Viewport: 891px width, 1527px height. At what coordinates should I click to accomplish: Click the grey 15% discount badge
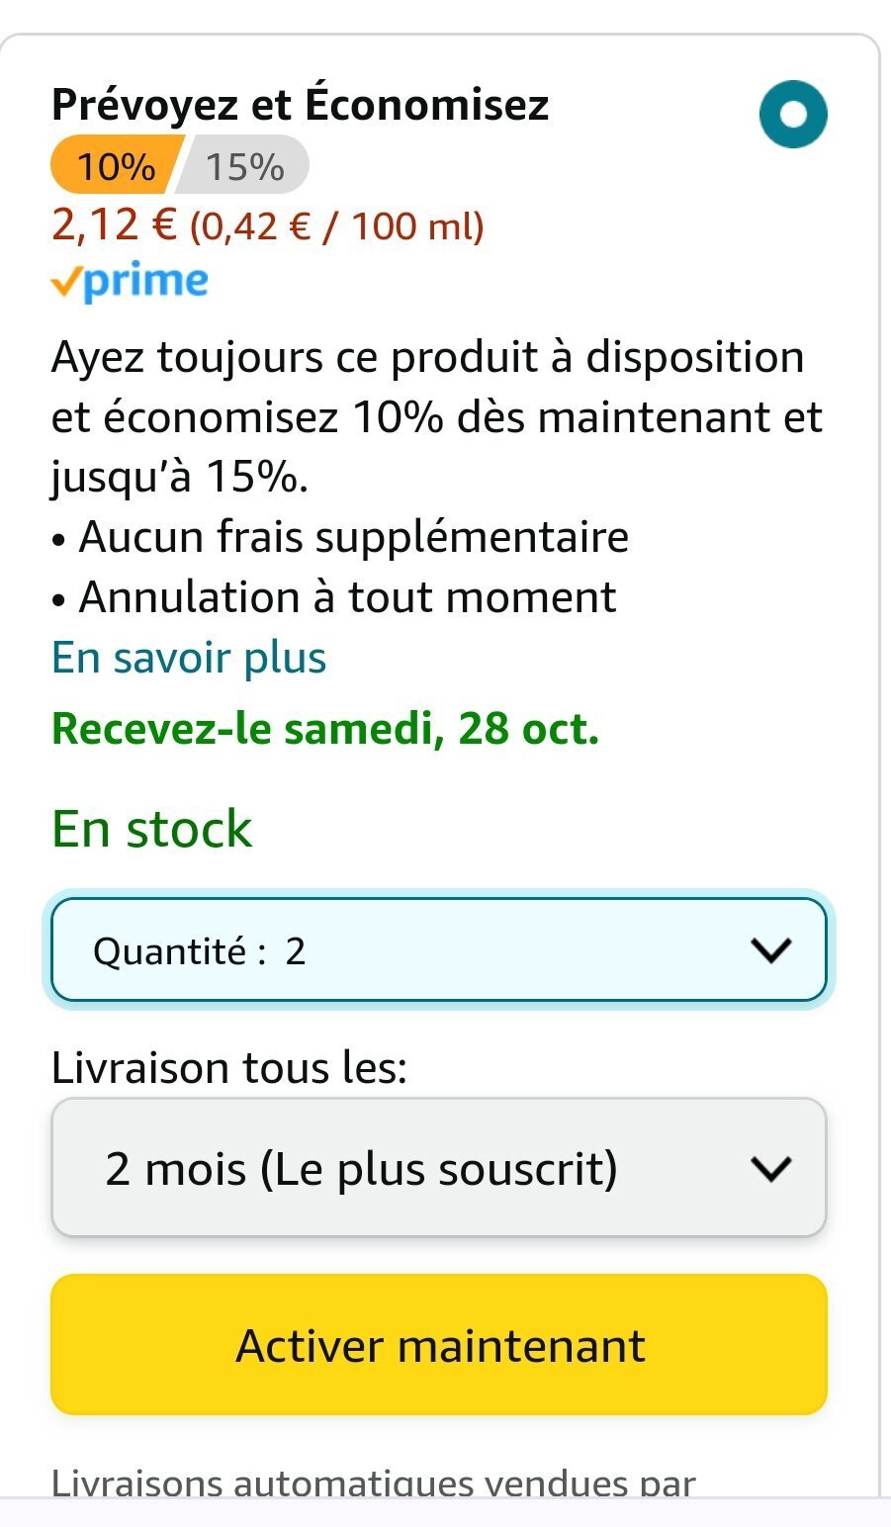[x=245, y=167]
